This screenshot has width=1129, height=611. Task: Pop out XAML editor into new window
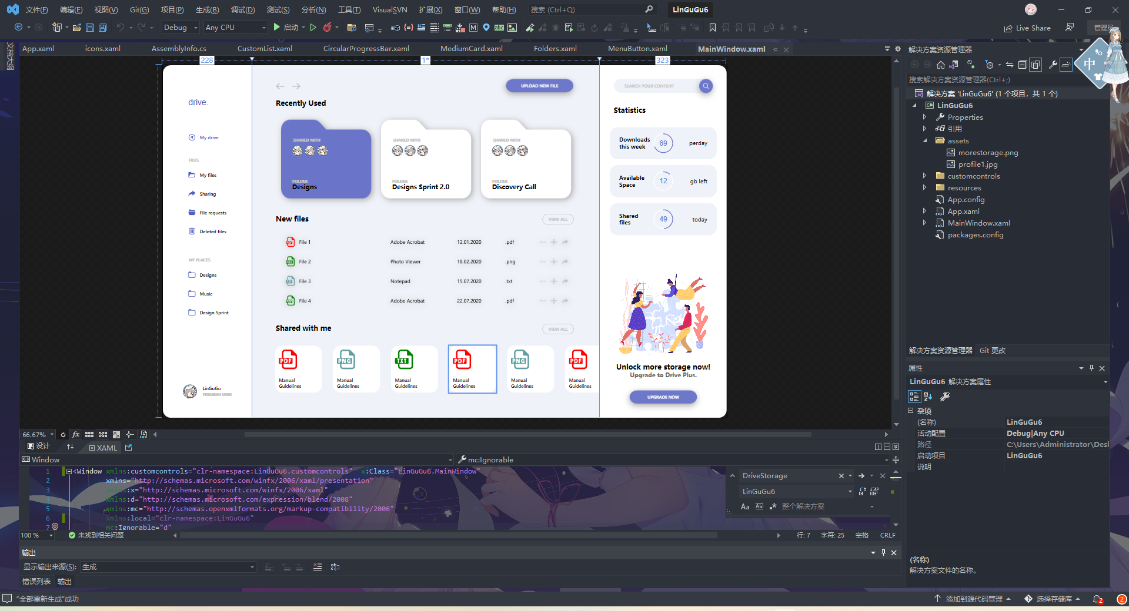pyautogui.click(x=128, y=448)
